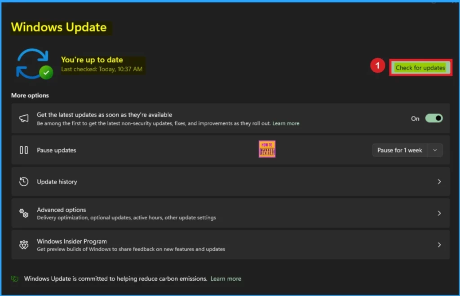Click Get the latest updates as soon title

pyautogui.click(x=104, y=115)
